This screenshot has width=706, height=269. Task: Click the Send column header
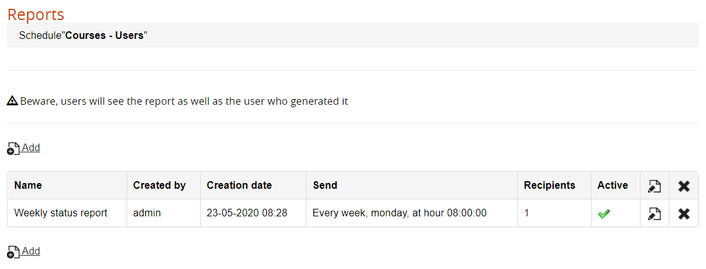[325, 185]
